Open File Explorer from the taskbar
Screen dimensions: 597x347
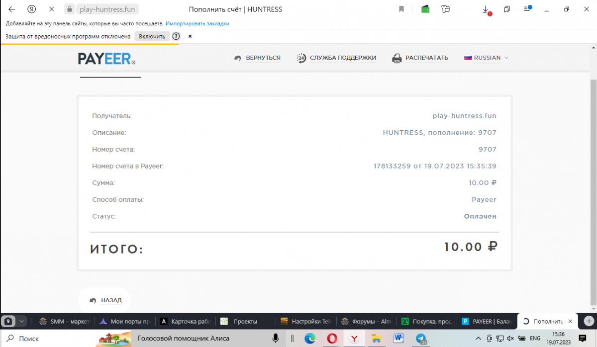click(x=377, y=339)
